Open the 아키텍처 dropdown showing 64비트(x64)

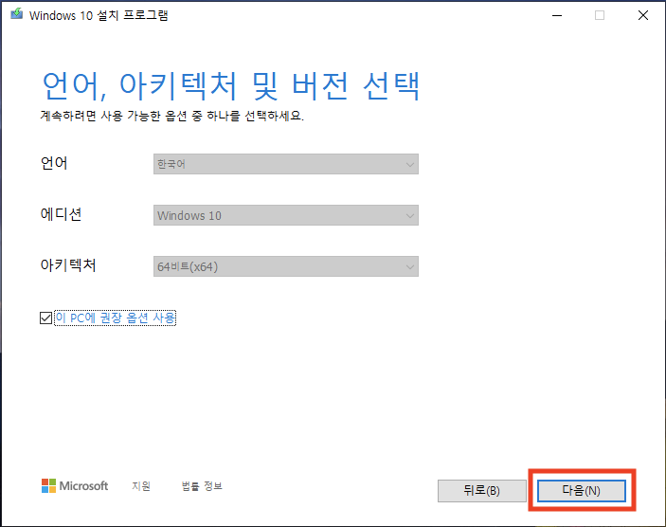pyautogui.click(x=286, y=266)
